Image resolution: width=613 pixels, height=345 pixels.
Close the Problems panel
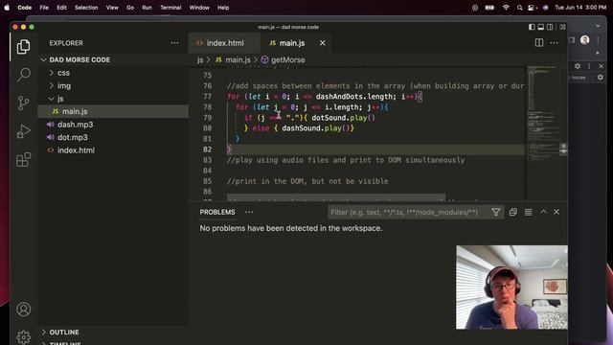tap(556, 212)
